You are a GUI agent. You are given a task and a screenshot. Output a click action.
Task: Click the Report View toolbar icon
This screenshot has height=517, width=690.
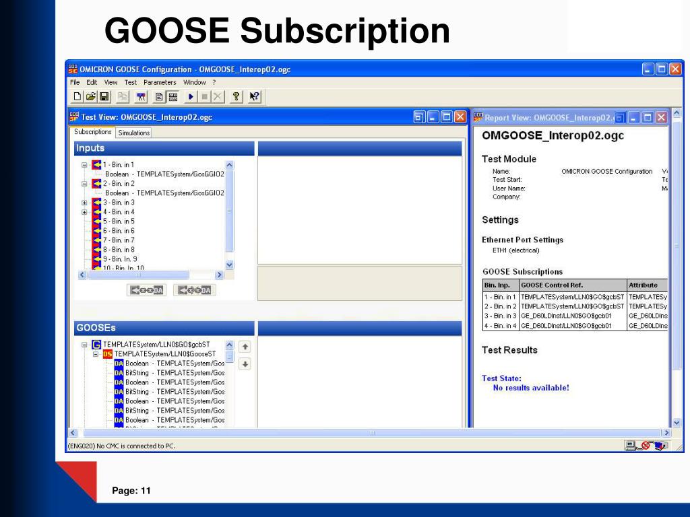coord(159,97)
